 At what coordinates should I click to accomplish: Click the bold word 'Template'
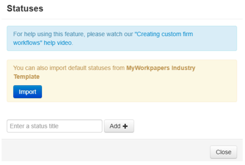(x=27, y=77)
